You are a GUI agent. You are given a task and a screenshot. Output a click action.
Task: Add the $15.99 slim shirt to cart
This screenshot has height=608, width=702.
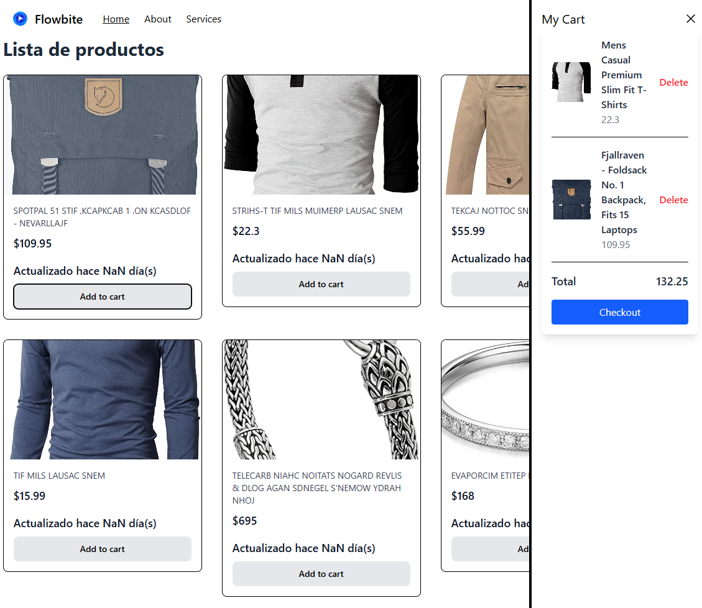tap(103, 549)
